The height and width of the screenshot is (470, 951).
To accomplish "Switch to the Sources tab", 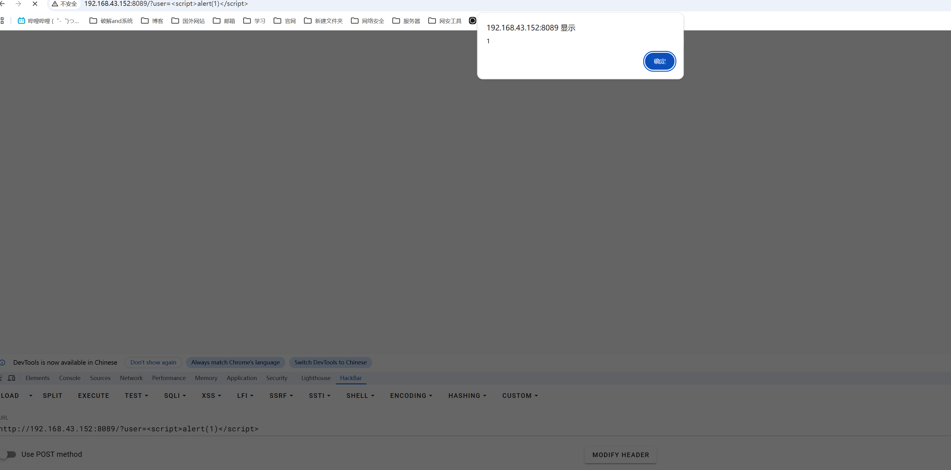I will [x=100, y=378].
